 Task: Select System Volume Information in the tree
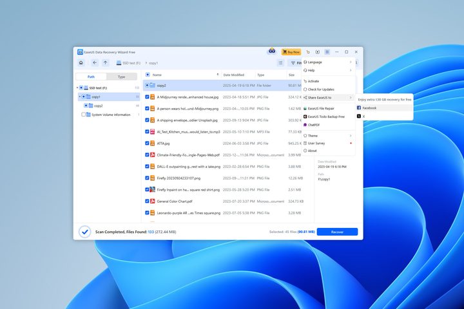(x=111, y=115)
